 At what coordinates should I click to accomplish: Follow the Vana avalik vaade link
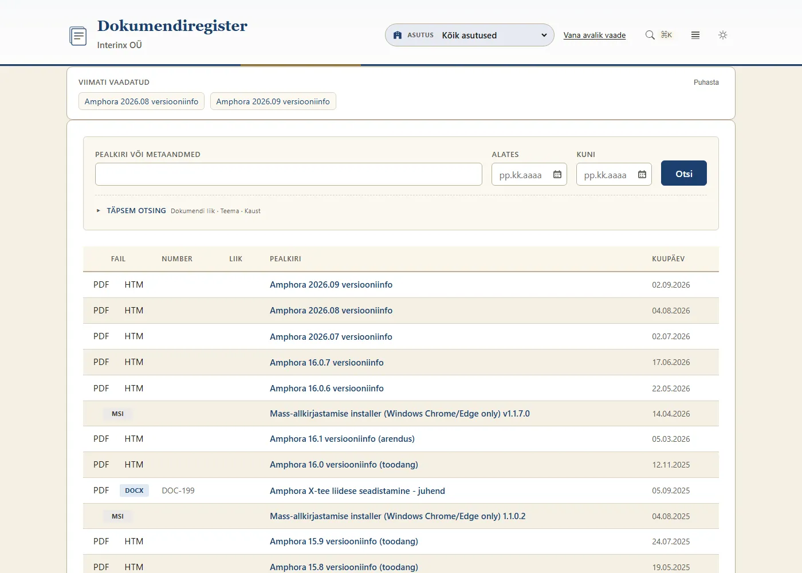[x=595, y=35]
